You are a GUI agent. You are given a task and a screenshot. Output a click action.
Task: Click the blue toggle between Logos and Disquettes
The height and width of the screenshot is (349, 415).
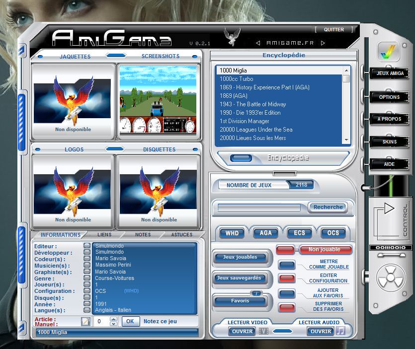tap(115, 149)
